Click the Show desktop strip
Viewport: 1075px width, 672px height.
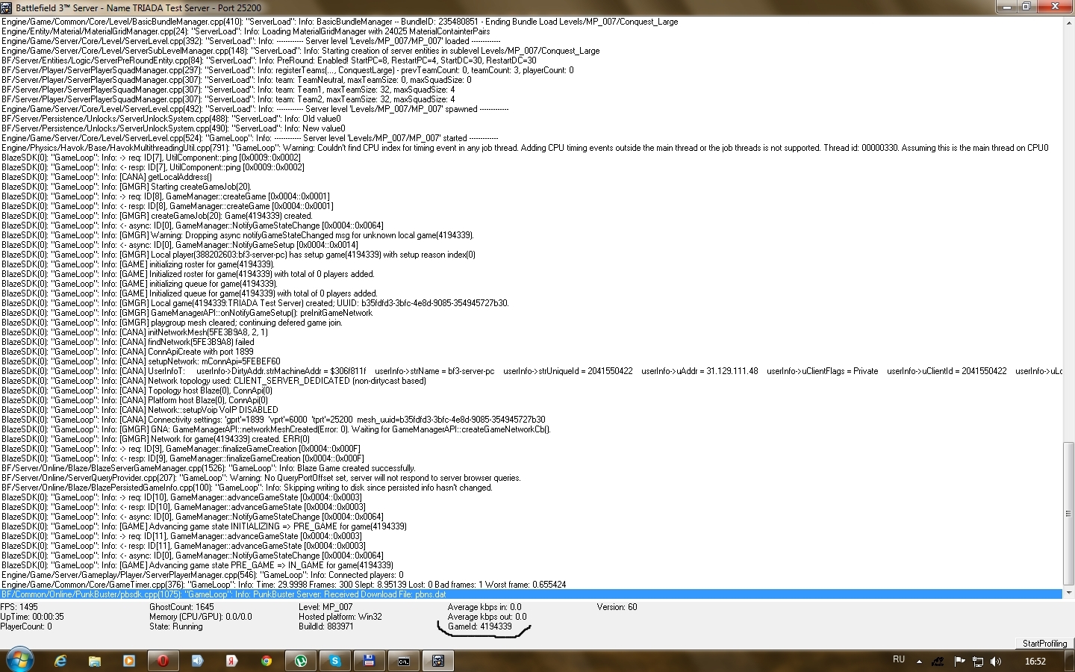click(1070, 661)
